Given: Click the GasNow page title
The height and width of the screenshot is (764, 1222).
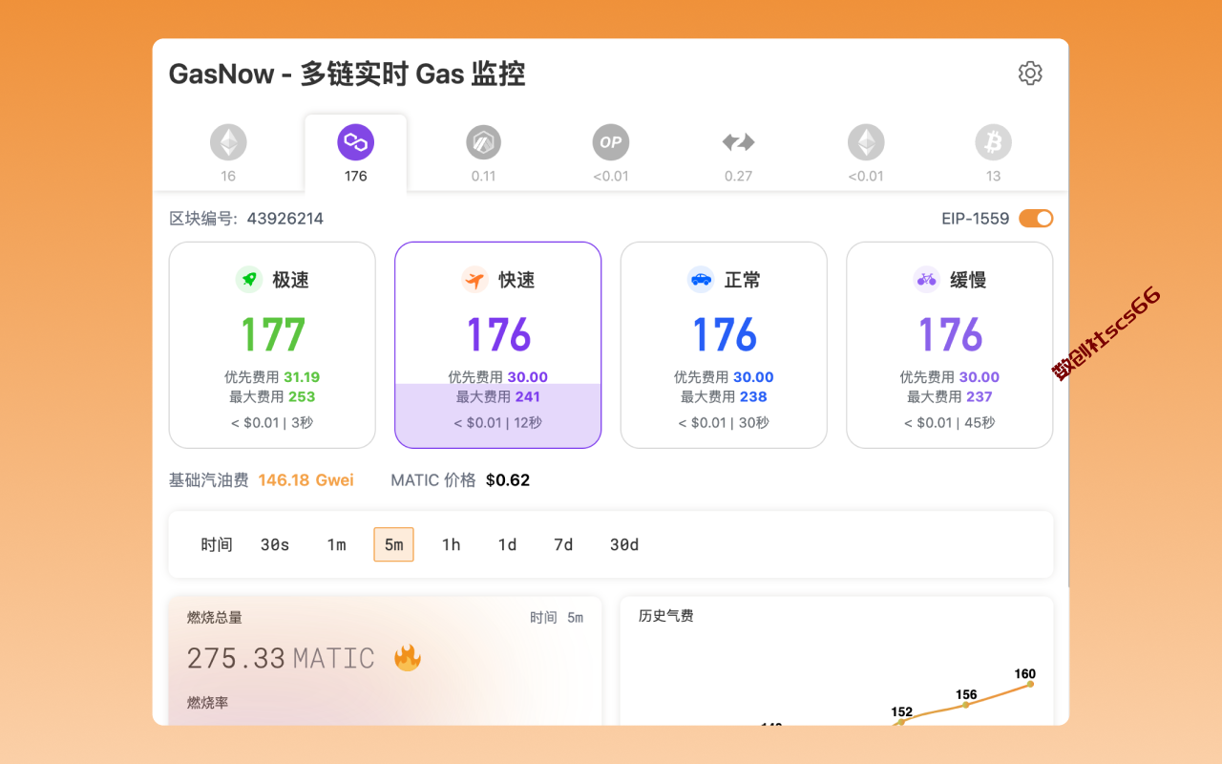Looking at the screenshot, I should (x=348, y=74).
